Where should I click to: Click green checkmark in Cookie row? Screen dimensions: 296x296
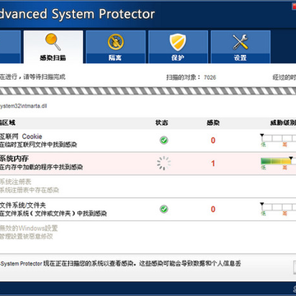click(x=164, y=141)
